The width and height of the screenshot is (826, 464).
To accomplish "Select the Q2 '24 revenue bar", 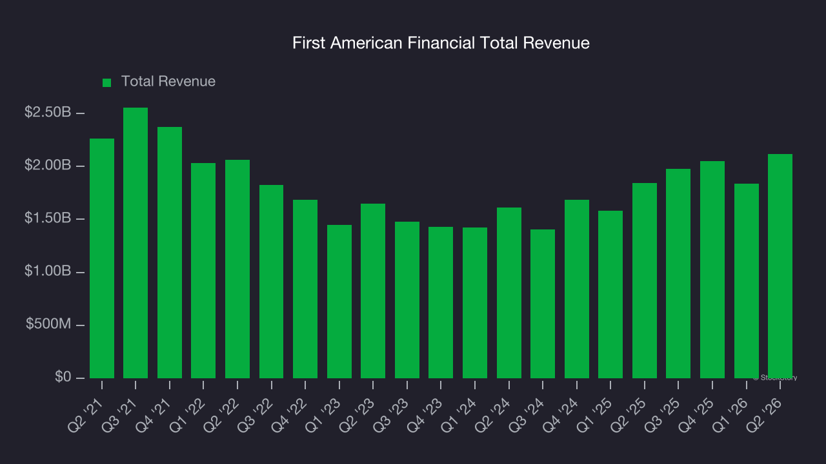I will click(509, 293).
